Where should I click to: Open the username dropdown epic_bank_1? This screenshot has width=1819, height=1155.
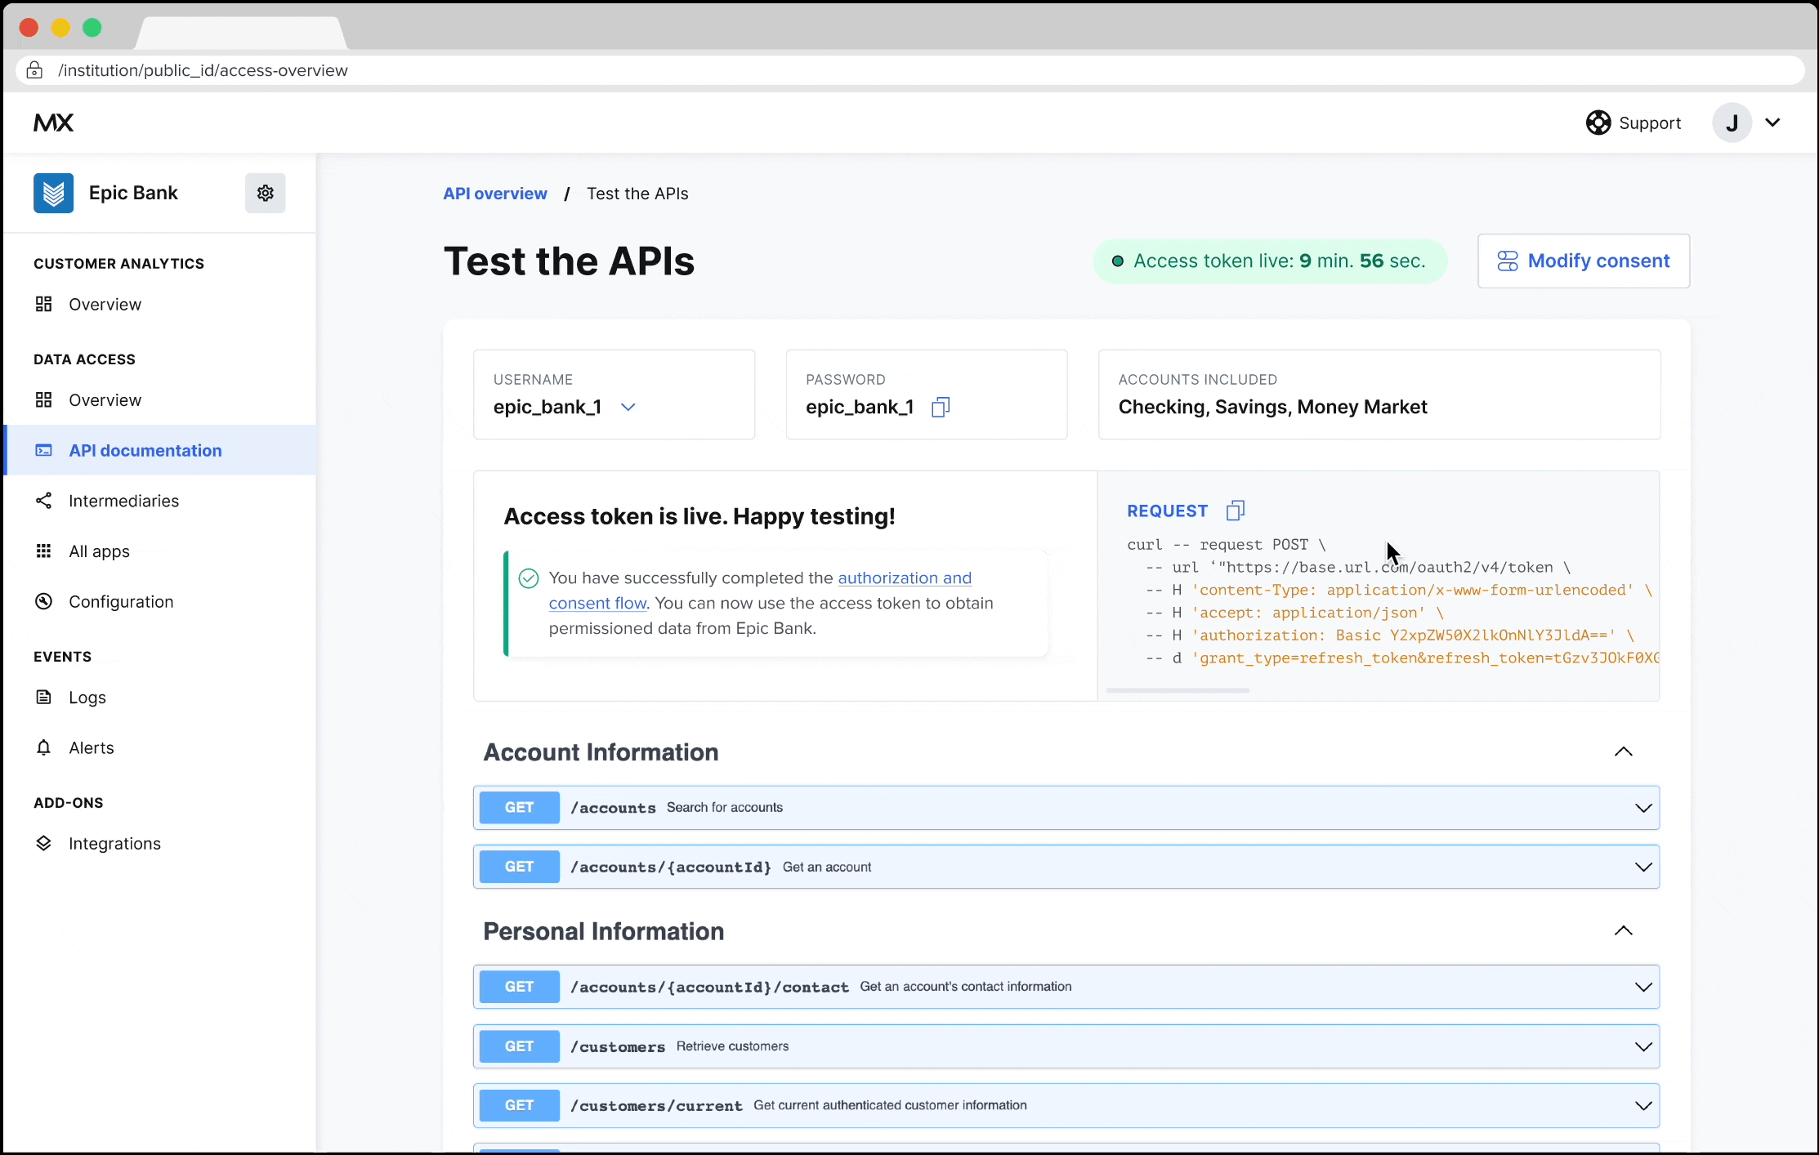click(628, 407)
